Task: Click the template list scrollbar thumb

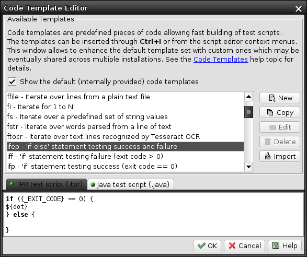Action: click(248, 112)
